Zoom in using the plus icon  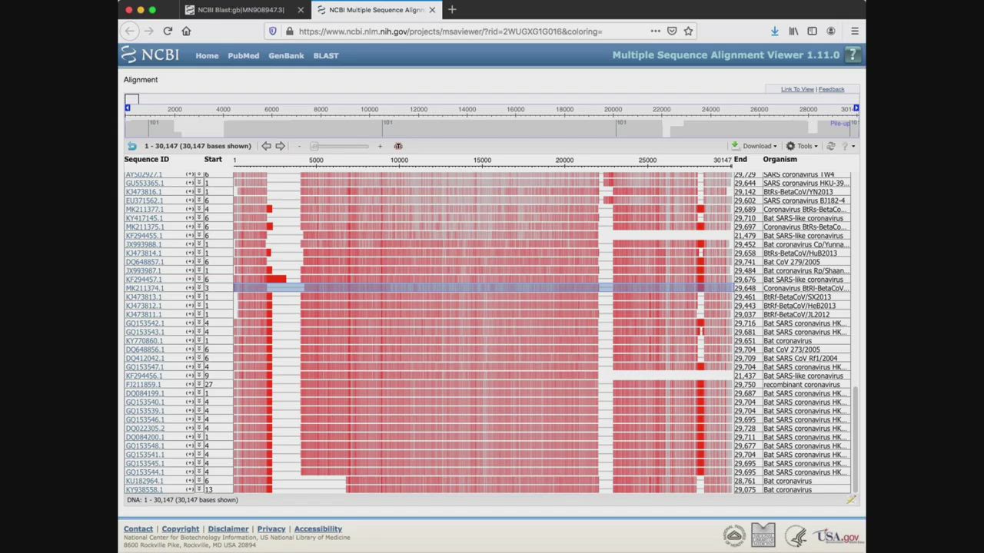(x=380, y=146)
